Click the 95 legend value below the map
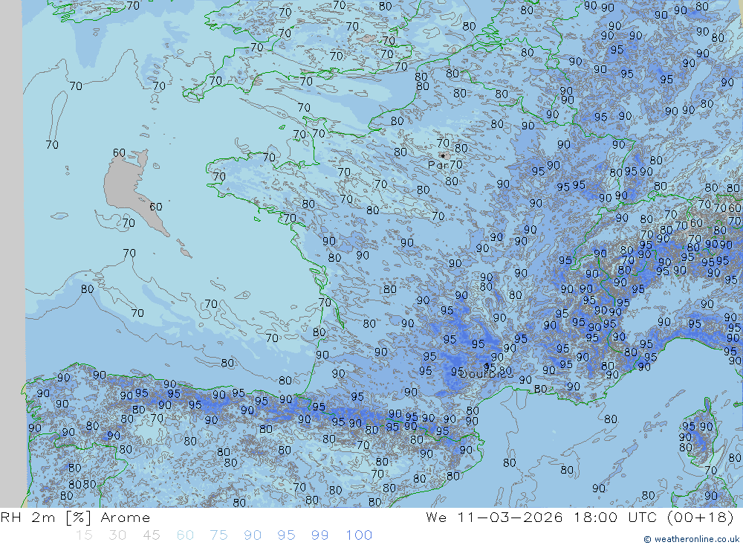This screenshot has height=545, width=743. pos(286,535)
